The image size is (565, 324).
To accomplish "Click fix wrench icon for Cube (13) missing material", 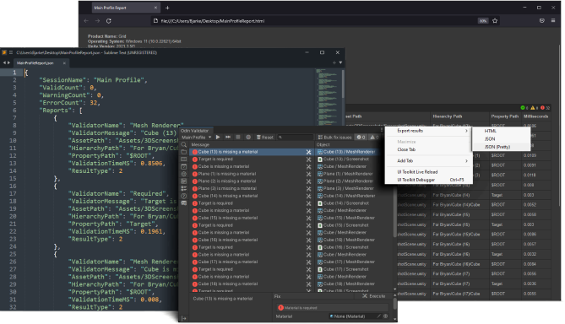I will click(x=308, y=152).
